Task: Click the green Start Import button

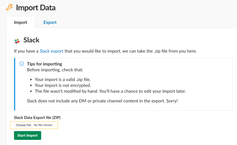Action: tap(27, 135)
